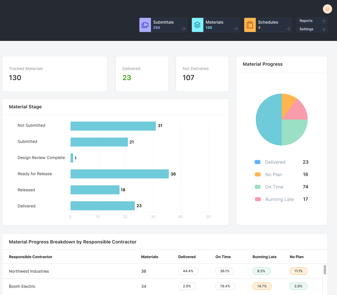
Task: Sort table by Responsible Contractor header
Action: point(31,257)
